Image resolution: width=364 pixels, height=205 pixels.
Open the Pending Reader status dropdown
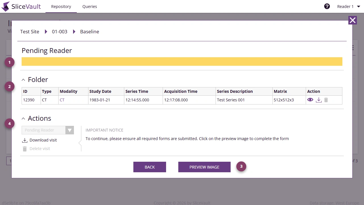click(70, 130)
